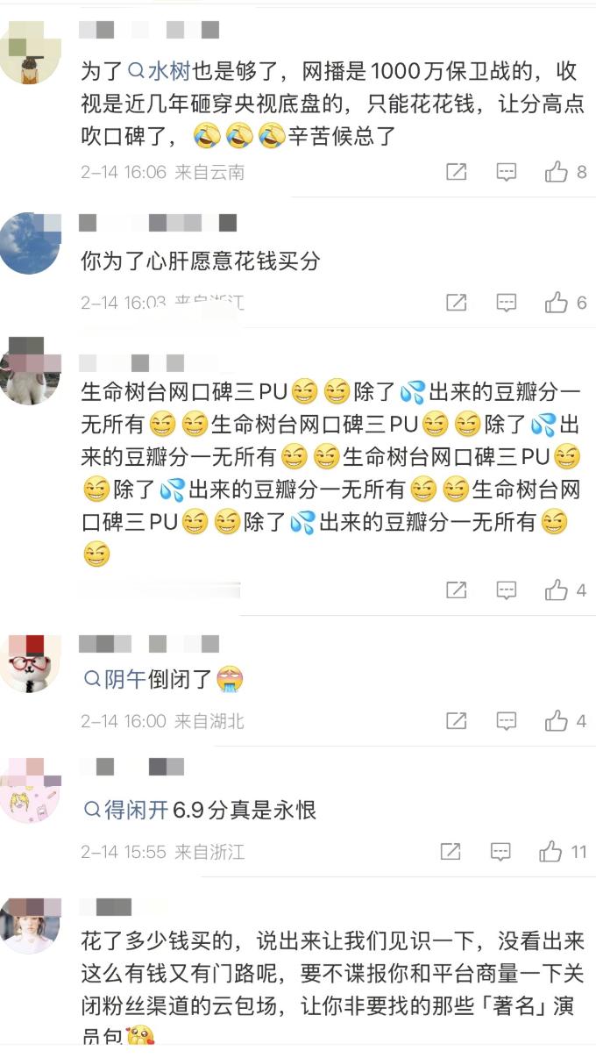Image resolution: width=596 pixels, height=1058 pixels.
Task: View profile picture of 来自湖北 commenter
Action: click(31, 663)
